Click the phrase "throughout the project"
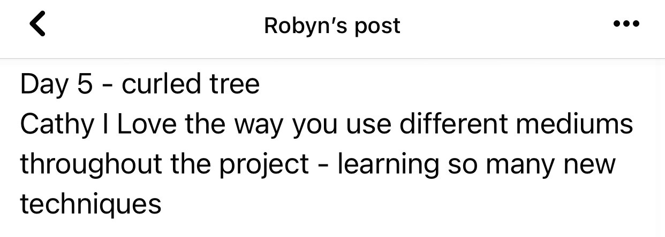Screen dimensions: 665x237 tap(164, 165)
